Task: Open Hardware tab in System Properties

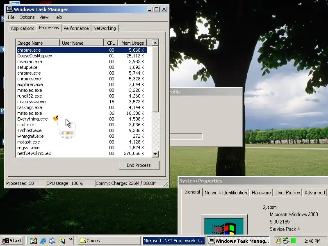Action: (261, 192)
